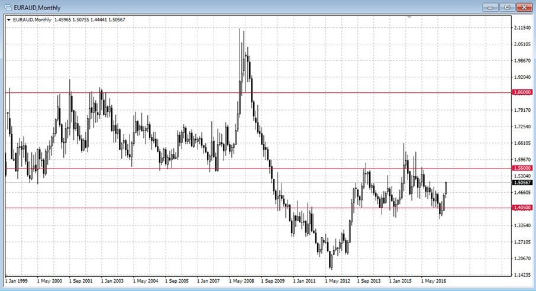
Task: Expand the triangle arrow beside EURAUD,Monthly label
Action: tap(8, 20)
